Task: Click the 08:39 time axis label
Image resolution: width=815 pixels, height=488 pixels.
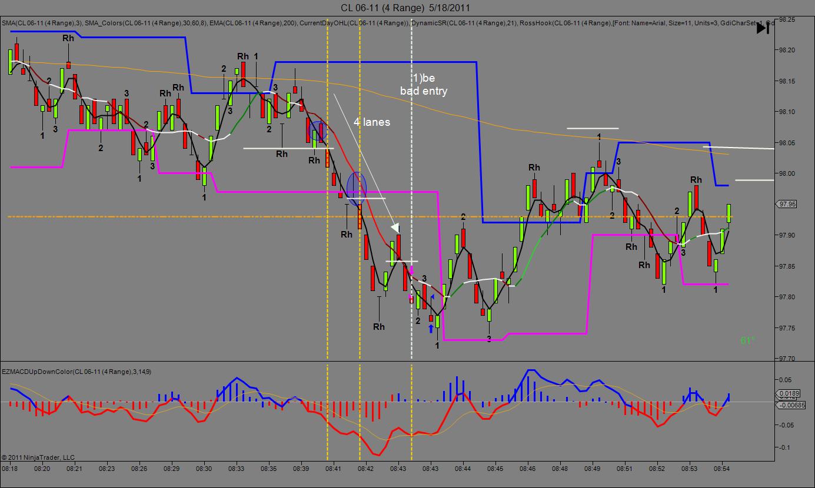Action: (x=301, y=469)
